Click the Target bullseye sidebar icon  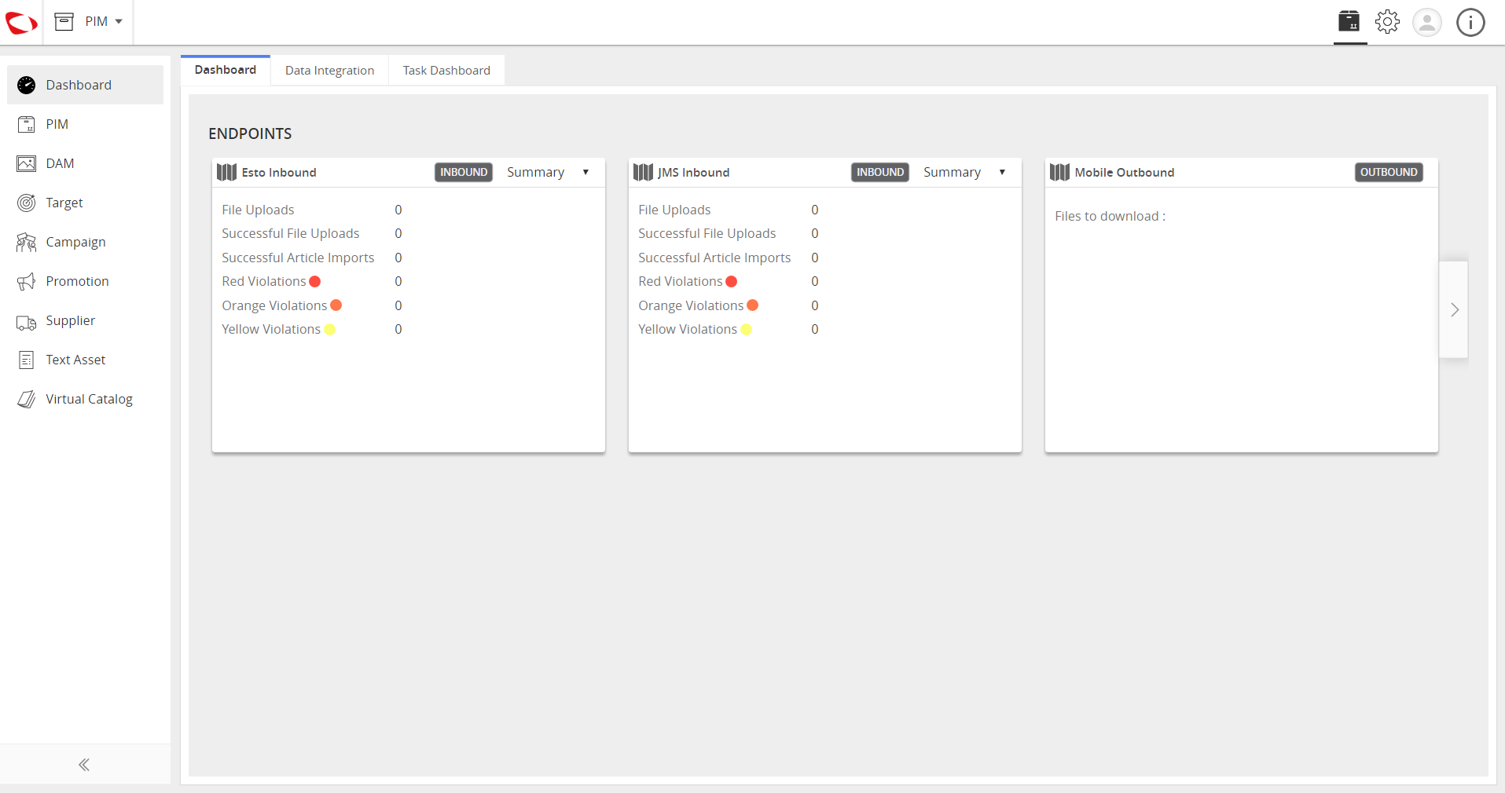pyautogui.click(x=26, y=203)
